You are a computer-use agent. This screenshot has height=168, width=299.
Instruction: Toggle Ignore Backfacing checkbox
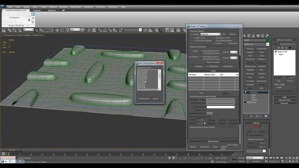tap(248, 135)
